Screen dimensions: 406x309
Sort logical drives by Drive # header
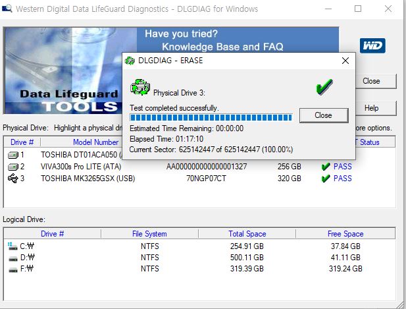(52, 234)
